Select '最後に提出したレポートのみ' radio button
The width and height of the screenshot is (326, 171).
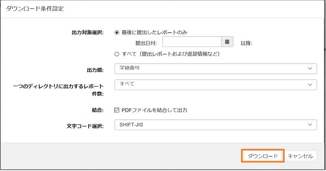click(117, 32)
